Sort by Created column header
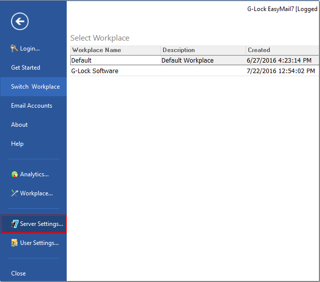Image resolution: width=320 pixels, height=282 pixels. 282,50
